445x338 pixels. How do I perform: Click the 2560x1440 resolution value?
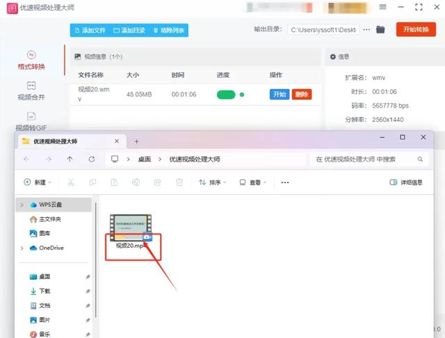tap(388, 119)
